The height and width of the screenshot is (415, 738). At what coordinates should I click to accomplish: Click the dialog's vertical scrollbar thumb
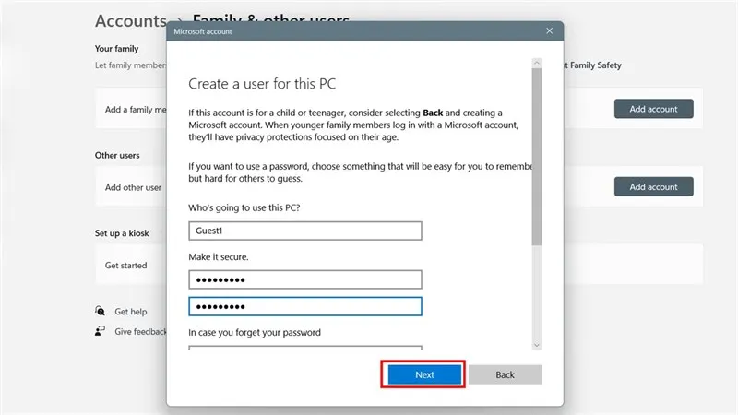point(537,157)
